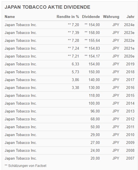Select the year cell '2007'
This screenshot has height=170, width=138.
click(x=130, y=158)
